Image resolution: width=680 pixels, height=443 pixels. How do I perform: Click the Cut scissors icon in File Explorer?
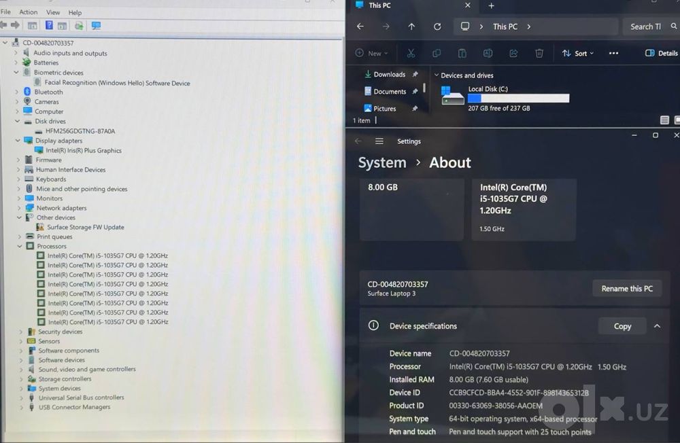pyautogui.click(x=411, y=53)
